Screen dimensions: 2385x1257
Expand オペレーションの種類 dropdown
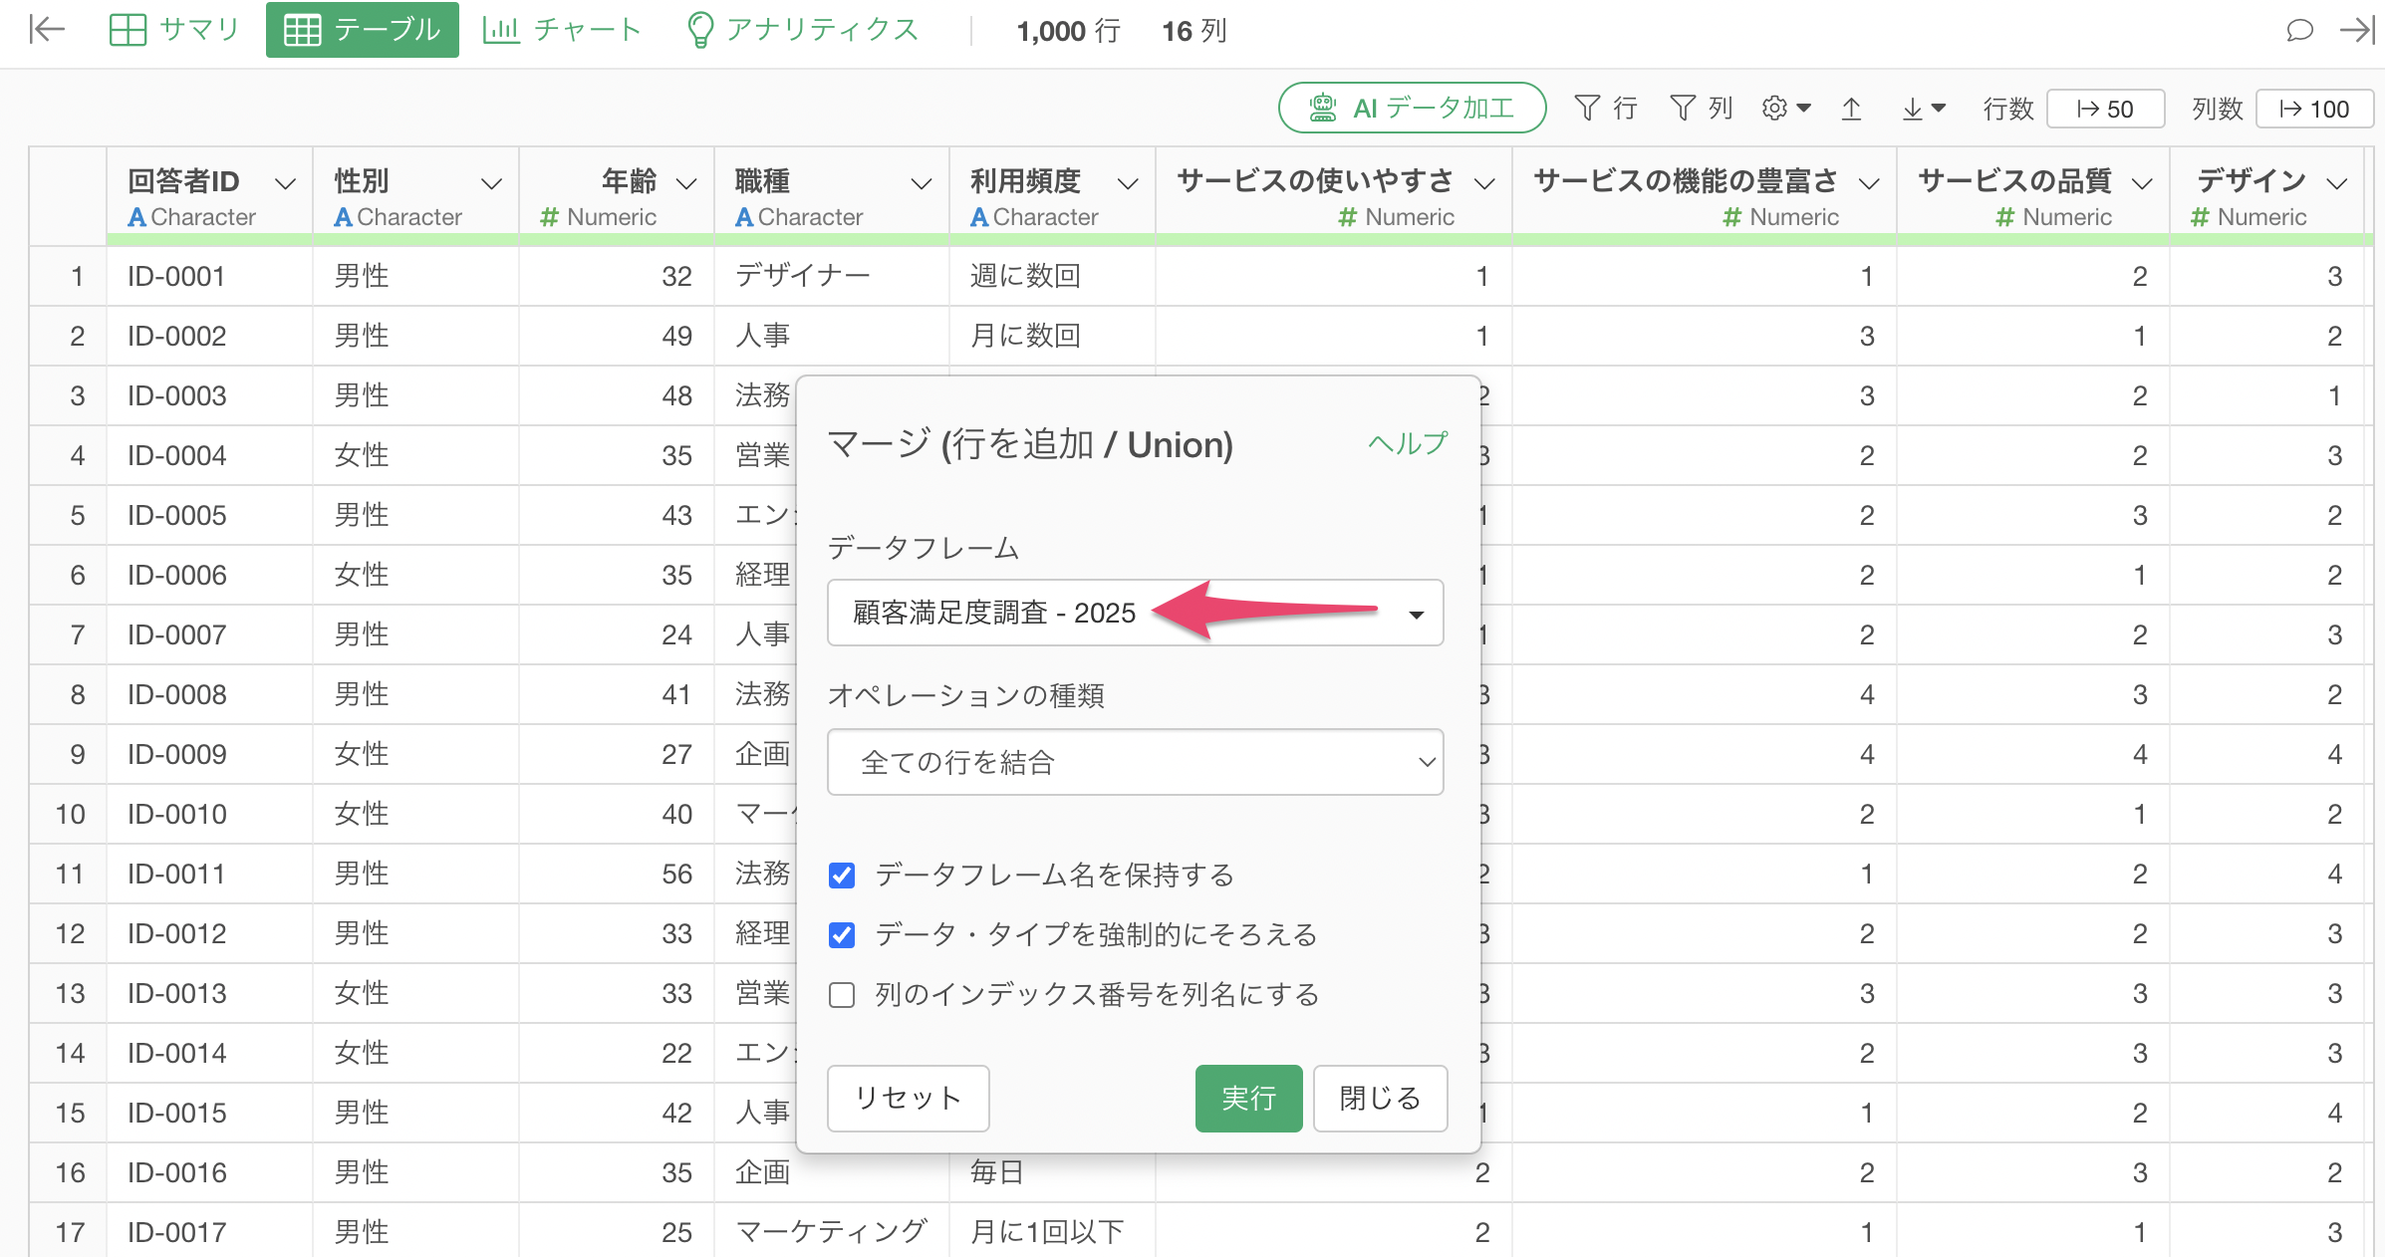coord(1135,762)
